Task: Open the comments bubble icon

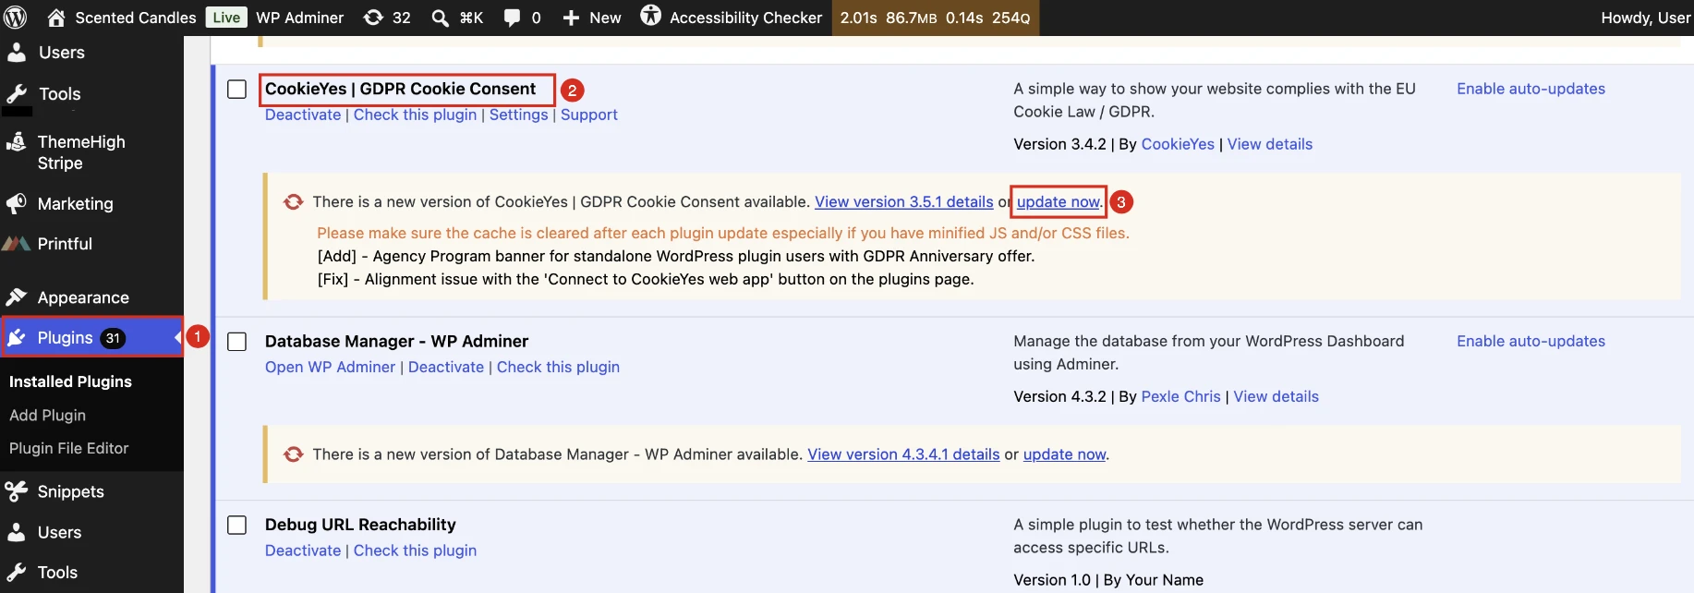Action: point(512,18)
